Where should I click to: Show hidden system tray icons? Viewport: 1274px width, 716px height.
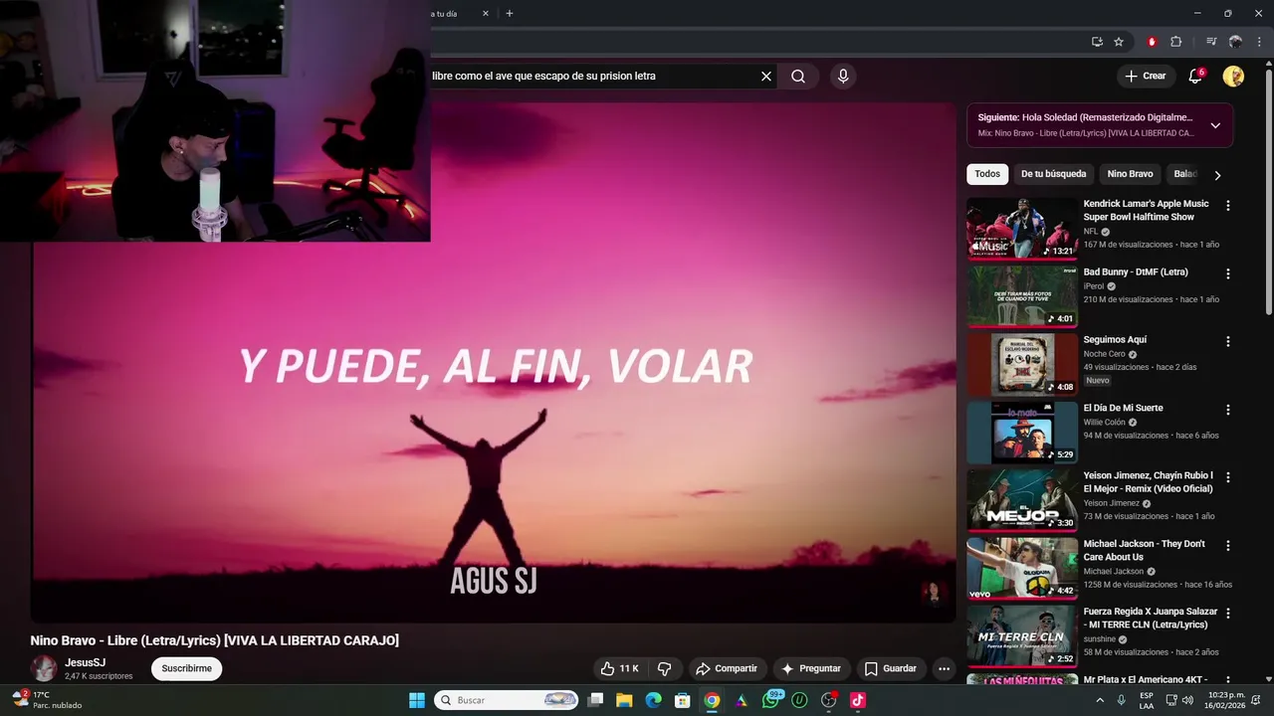coord(1100,700)
